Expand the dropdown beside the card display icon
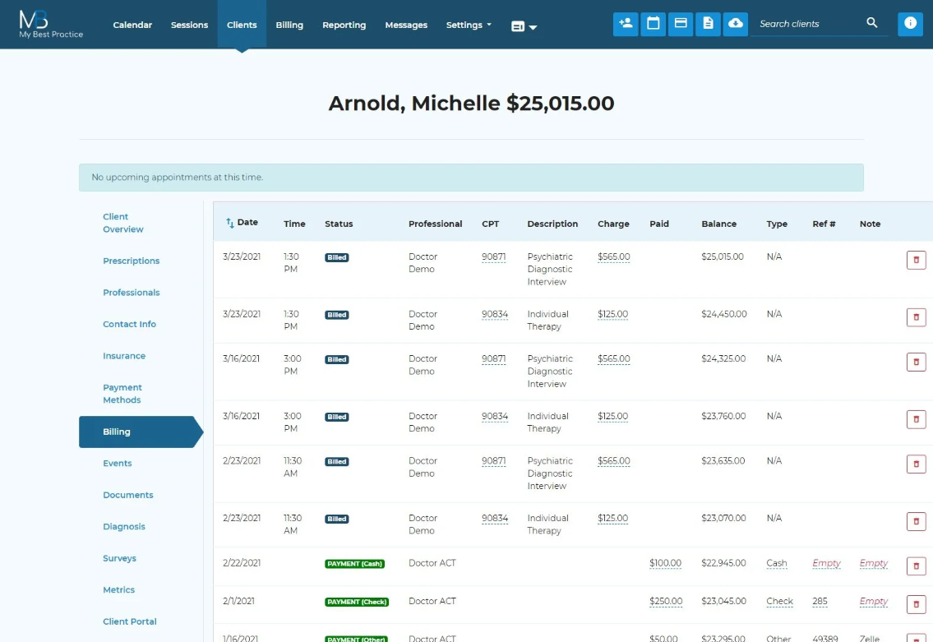Screen dimensions: 933x642 click(535, 26)
